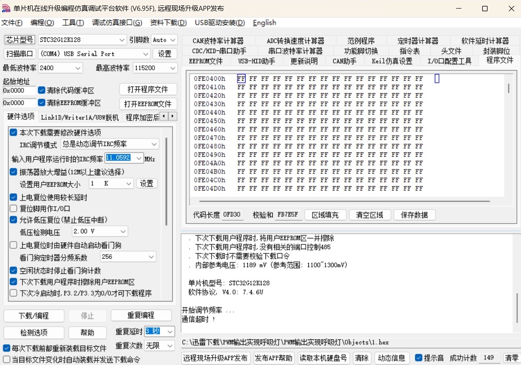The image size is (521, 365).
Task: Open the IRC调节模式 dropdown
Action: click(110, 144)
